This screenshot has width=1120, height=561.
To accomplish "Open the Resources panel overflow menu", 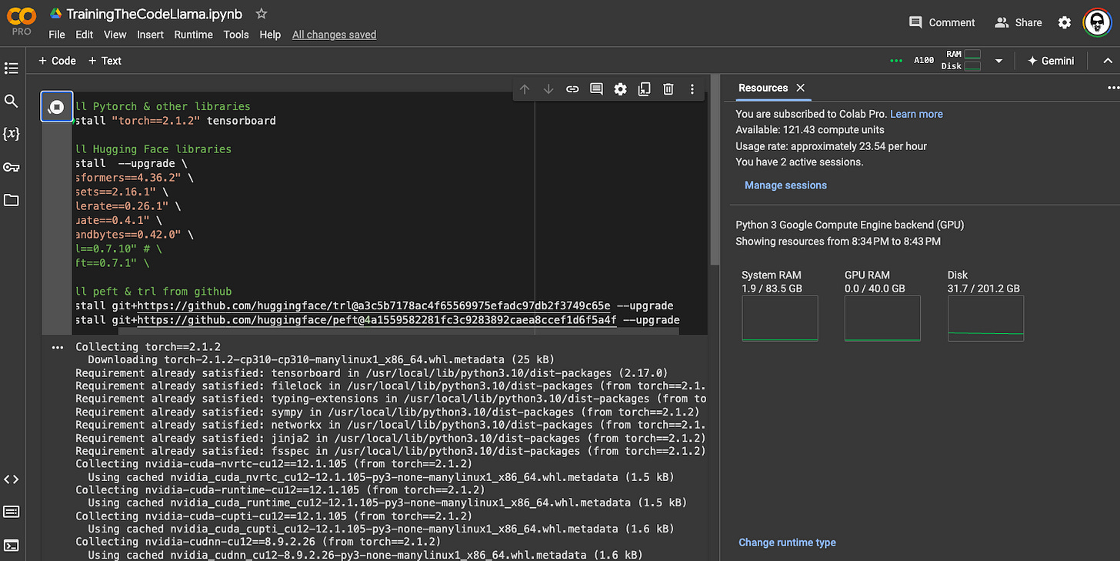I will (1112, 88).
